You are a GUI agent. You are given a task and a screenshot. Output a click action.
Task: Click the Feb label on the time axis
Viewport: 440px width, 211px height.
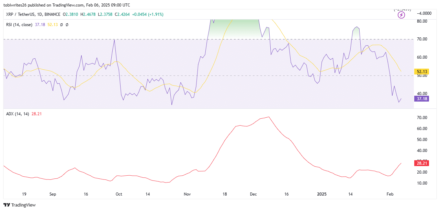390,194
